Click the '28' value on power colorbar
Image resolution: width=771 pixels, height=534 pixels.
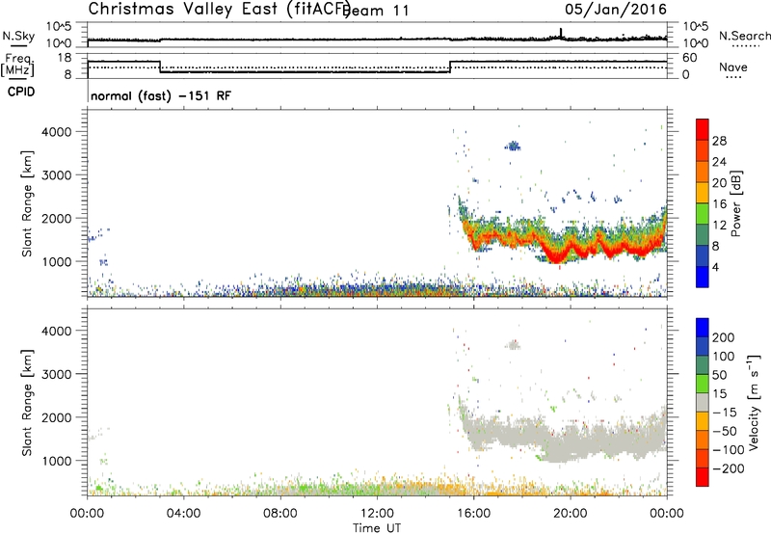(x=719, y=141)
